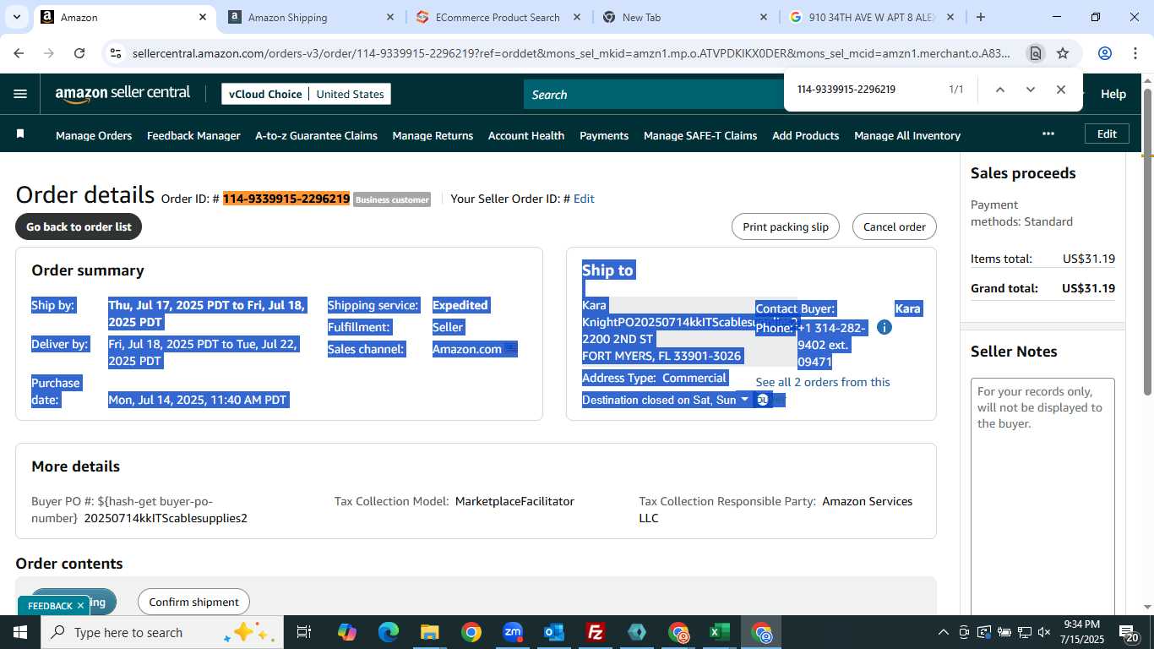Screen dimensions: 1154x649
Task: Click the Confirm shipment button
Action: [193, 602]
